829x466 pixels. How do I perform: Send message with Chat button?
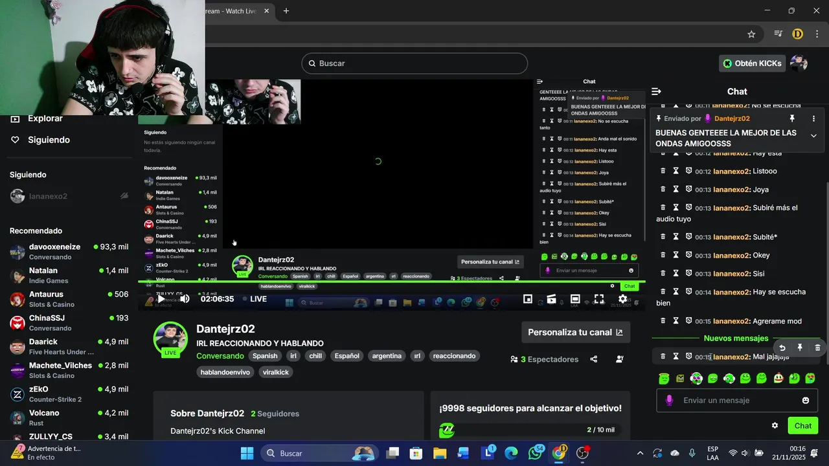(803, 425)
